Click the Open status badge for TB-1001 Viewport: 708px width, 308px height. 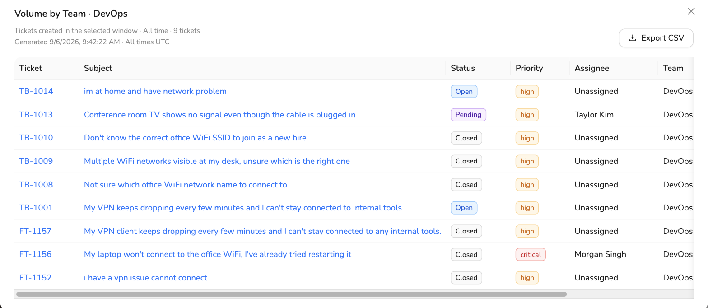(464, 208)
